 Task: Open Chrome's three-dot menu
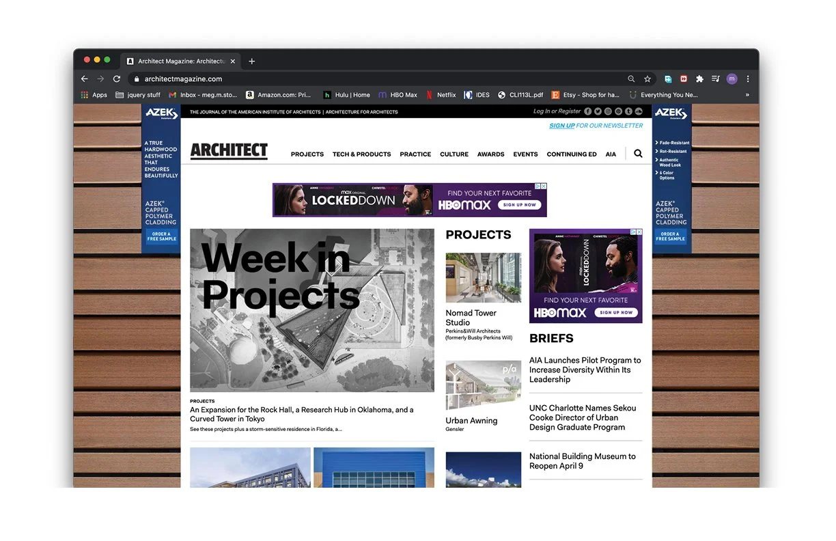(748, 79)
